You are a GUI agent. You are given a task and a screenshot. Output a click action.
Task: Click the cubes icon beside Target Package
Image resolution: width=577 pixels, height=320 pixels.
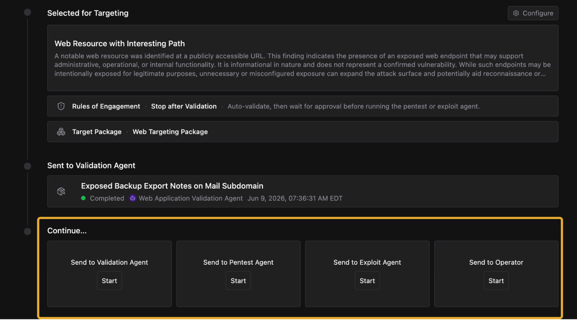(61, 132)
